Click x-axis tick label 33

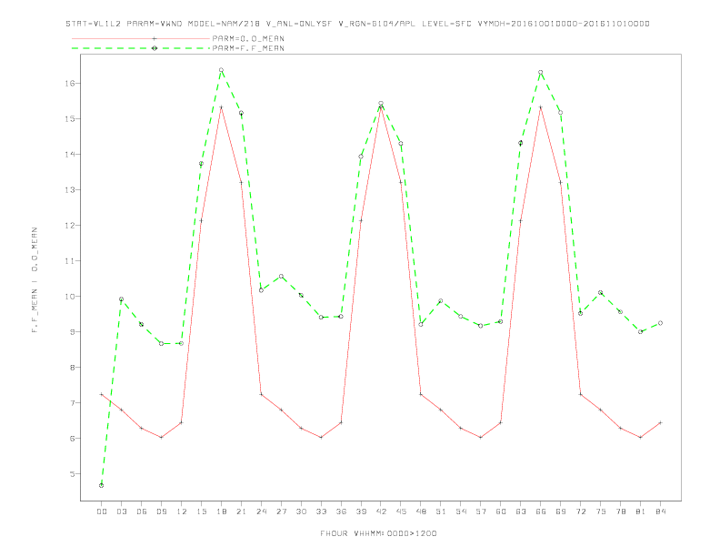point(321,511)
